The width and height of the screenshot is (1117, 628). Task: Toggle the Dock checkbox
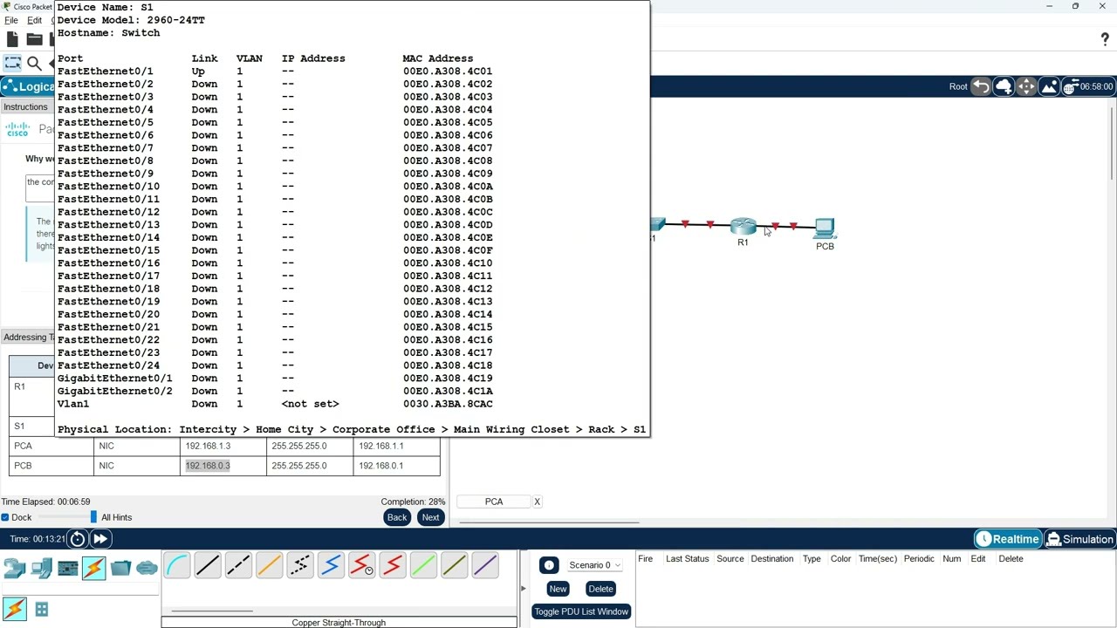click(5, 517)
